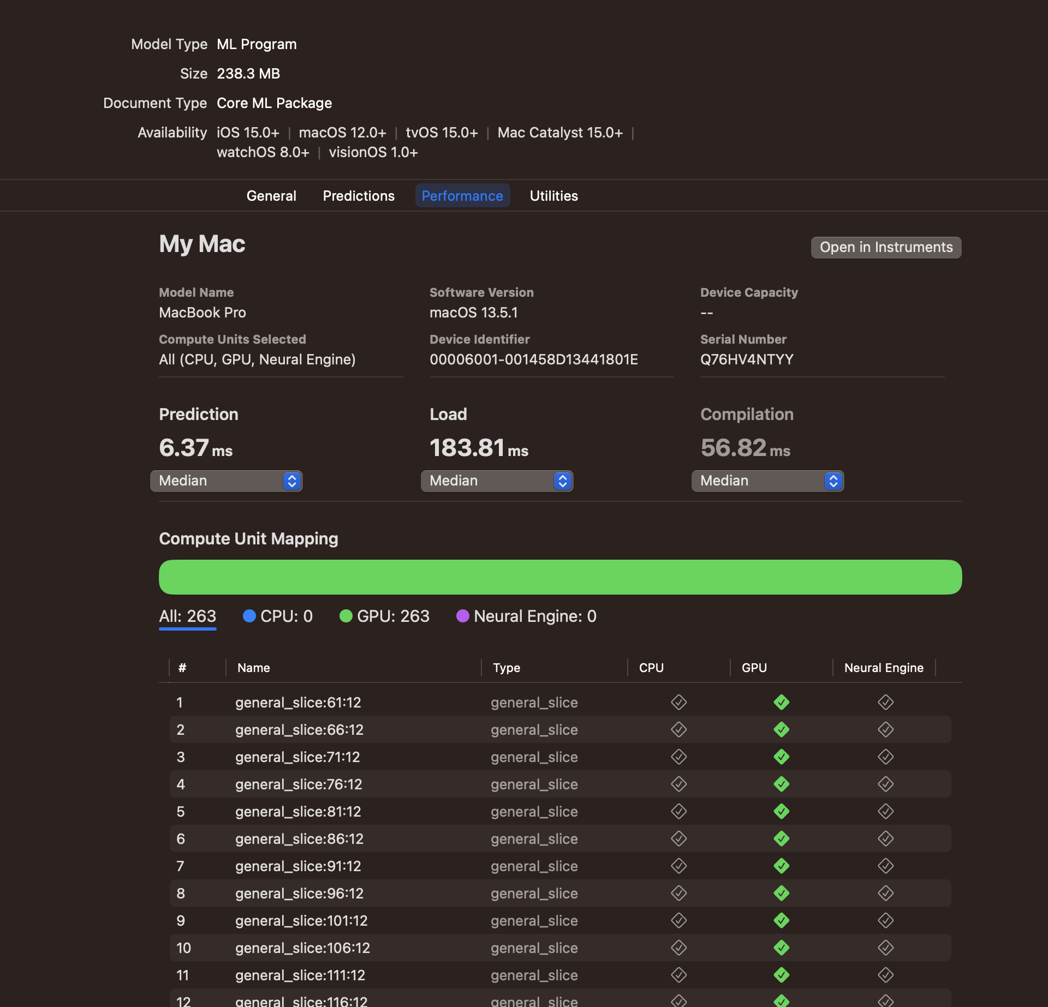Open Prediction Median statistic dropdown
The width and height of the screenshot is (1048, 1007).
click(226, 481)
